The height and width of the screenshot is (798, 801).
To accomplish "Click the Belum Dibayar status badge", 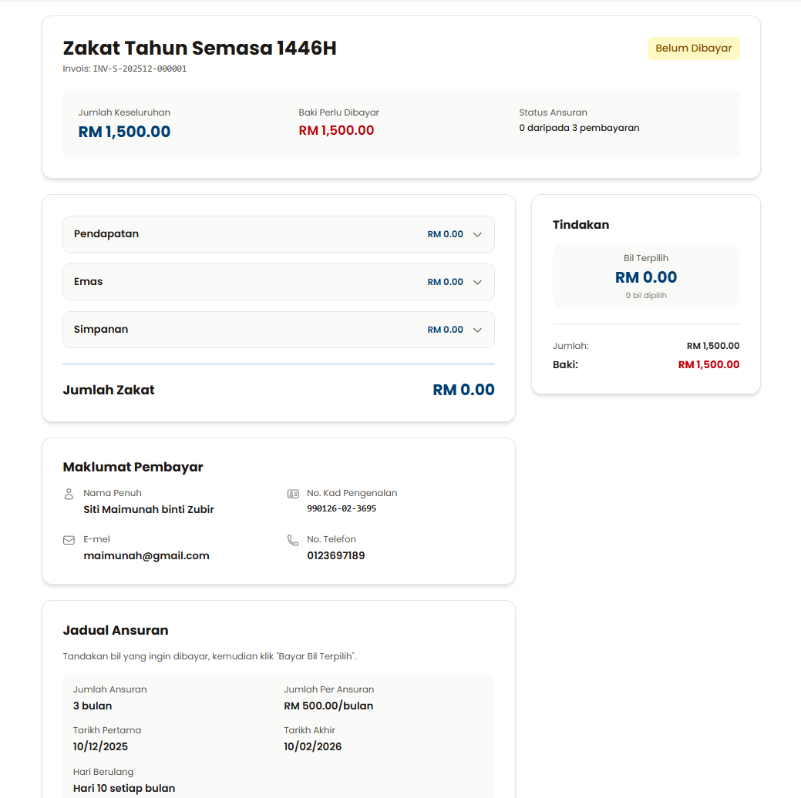I will click(x=693, y=49).
